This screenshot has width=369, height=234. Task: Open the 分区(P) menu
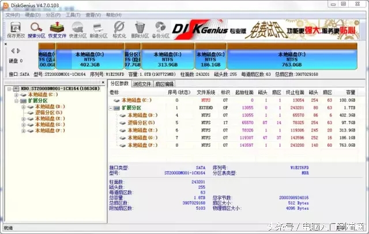pos(53,15)
